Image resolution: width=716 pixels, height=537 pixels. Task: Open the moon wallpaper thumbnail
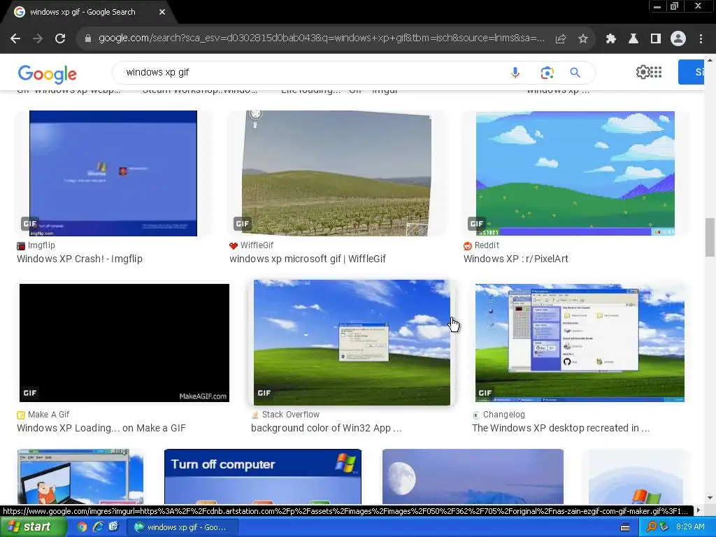coord(473,476)
